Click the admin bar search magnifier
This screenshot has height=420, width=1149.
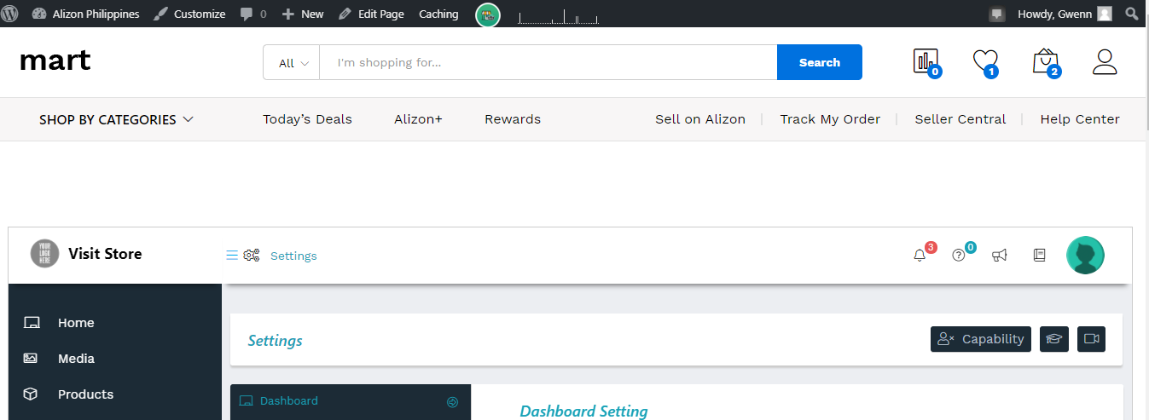point(1132,14)
